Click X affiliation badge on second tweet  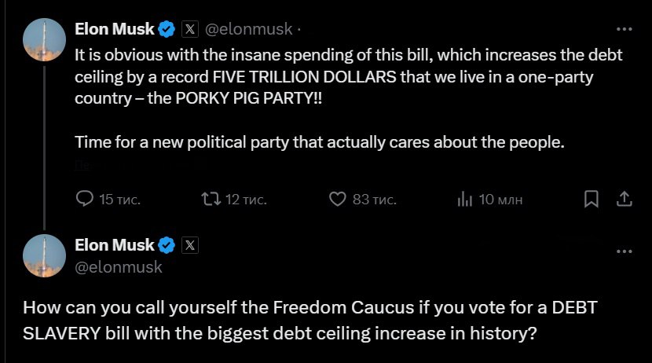coord(189,245)
